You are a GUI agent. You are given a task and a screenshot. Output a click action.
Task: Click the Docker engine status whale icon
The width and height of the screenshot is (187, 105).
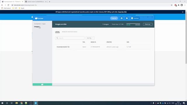42,84
